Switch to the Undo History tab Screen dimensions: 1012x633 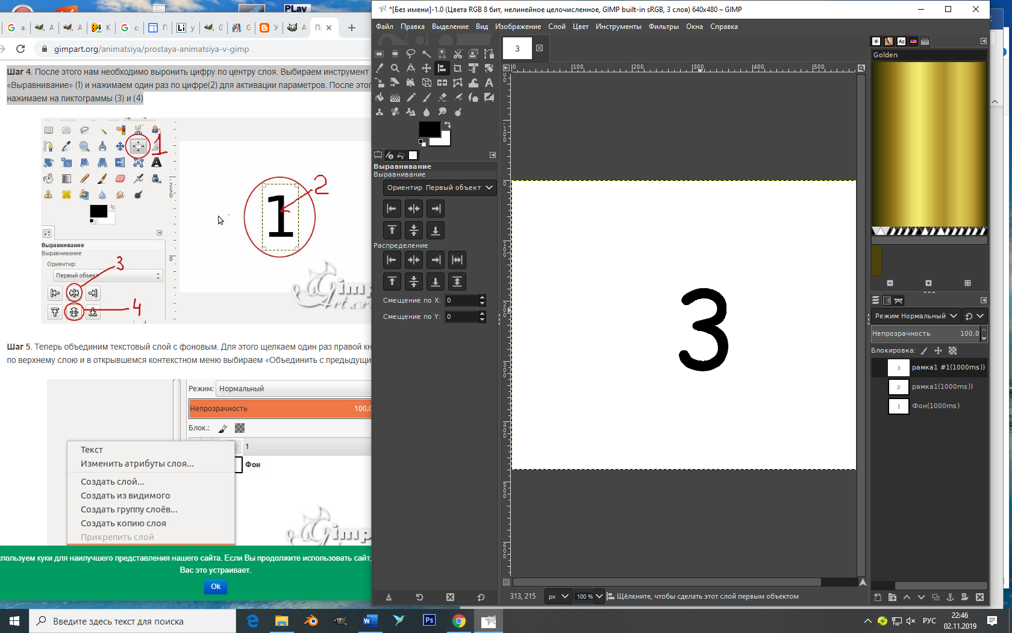click(x=401, y=155)
